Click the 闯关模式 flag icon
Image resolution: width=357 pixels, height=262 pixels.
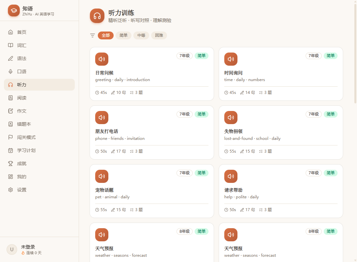[11, 137]
